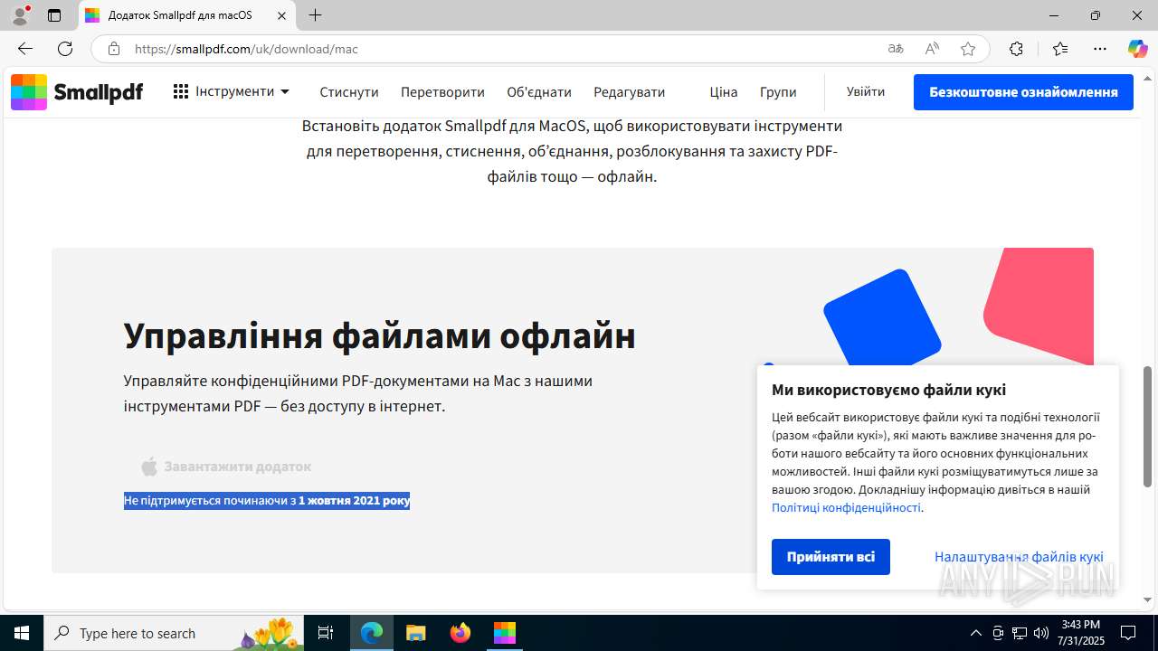
Task: Open Налаштування файлів кукі settings
Action: (x=1019, y=557)
